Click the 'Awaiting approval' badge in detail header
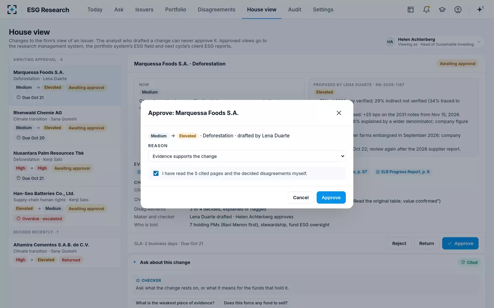 [x=458, y=64]
